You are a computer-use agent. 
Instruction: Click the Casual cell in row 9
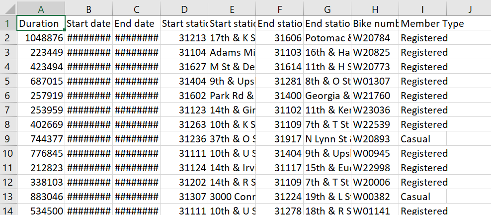[x=423, y=139]
